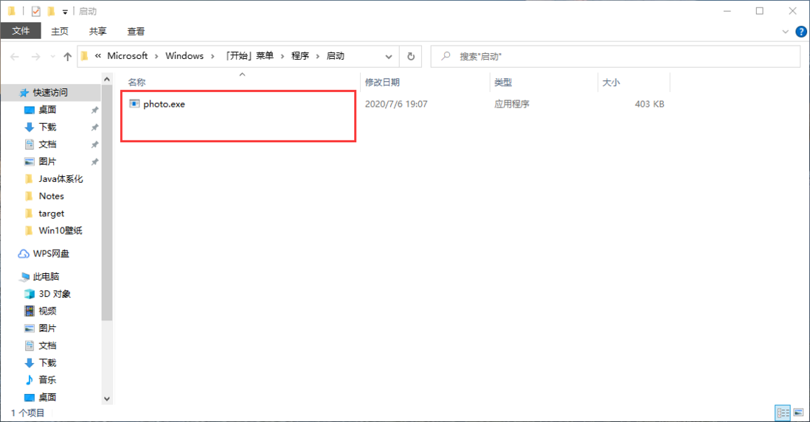
Task: Click the title bar new folder icon
Action: [x=51, y=11]
